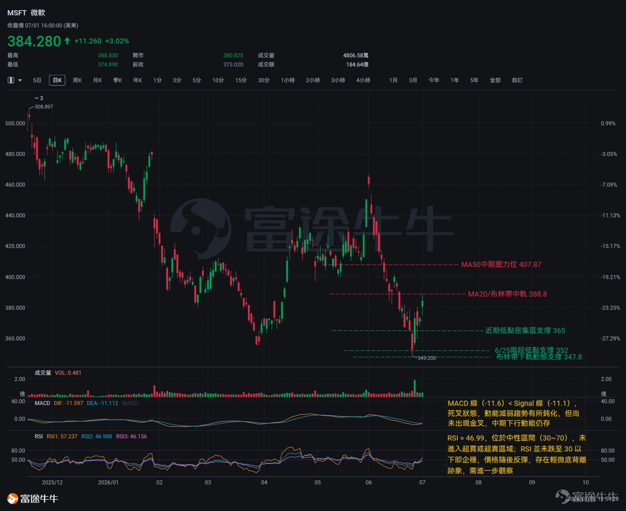
Task: Click the MSFT 微軟 stock title
Action: point(26,13)
